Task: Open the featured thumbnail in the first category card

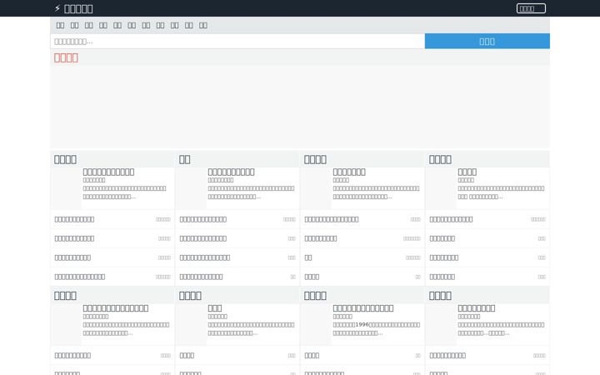Action: click(66, 188)
